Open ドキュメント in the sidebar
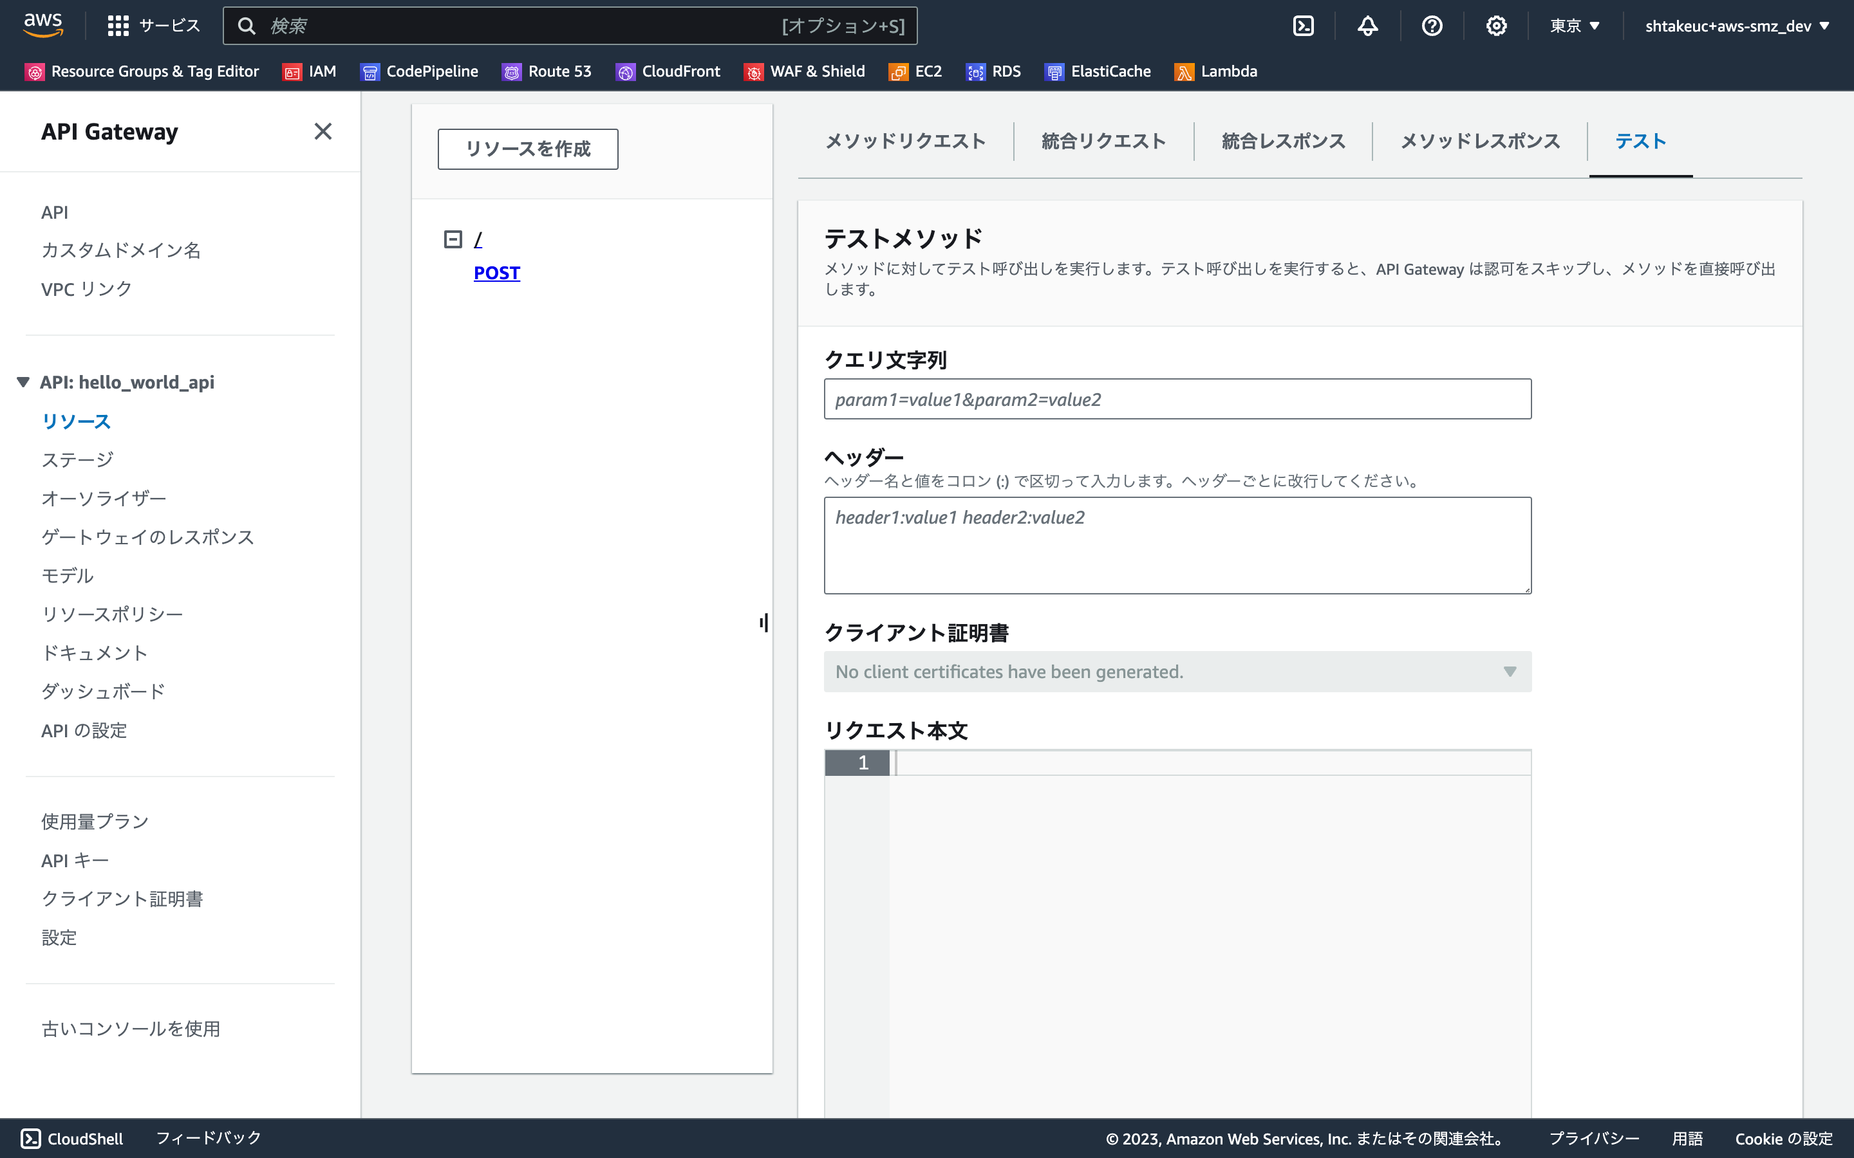This screenshot has width=1854, height=1158. 94,652
